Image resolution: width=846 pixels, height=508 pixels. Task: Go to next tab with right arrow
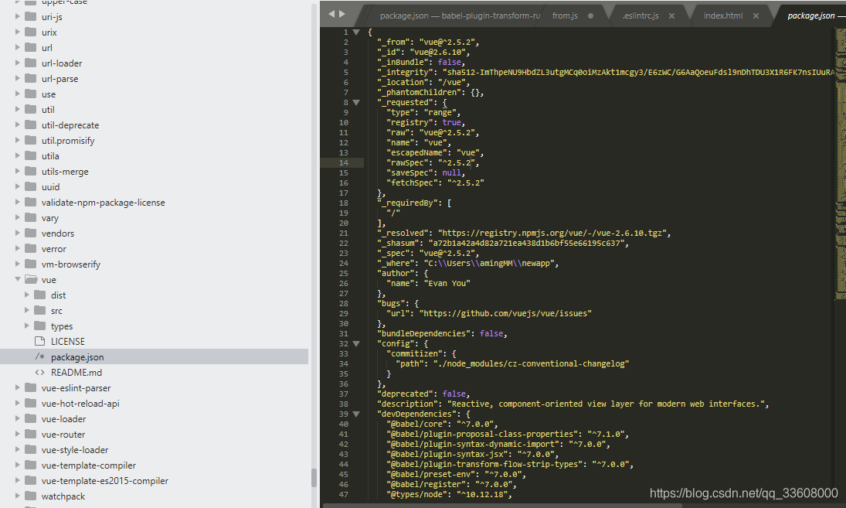coord(342,14)
